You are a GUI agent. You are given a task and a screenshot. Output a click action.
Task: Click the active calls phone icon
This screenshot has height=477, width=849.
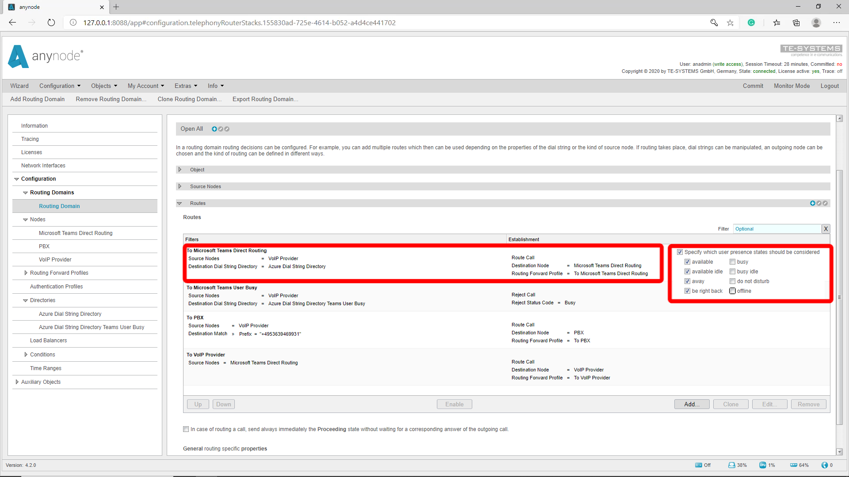[825, 465]
